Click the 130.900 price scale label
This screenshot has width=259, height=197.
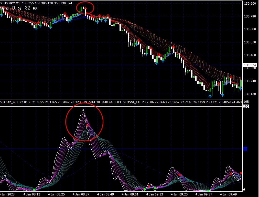250,4
